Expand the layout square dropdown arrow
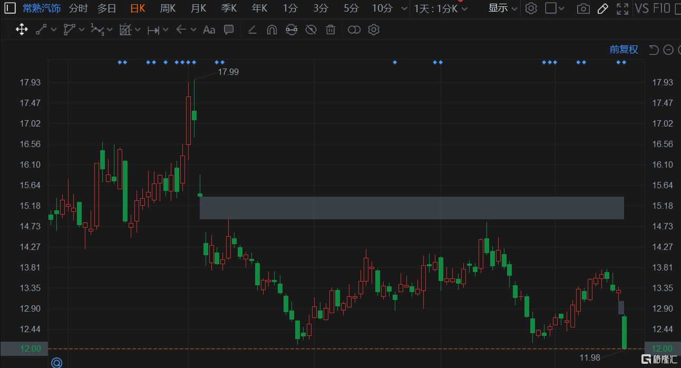This screenshot has width=681, height=368. point(561,8)
